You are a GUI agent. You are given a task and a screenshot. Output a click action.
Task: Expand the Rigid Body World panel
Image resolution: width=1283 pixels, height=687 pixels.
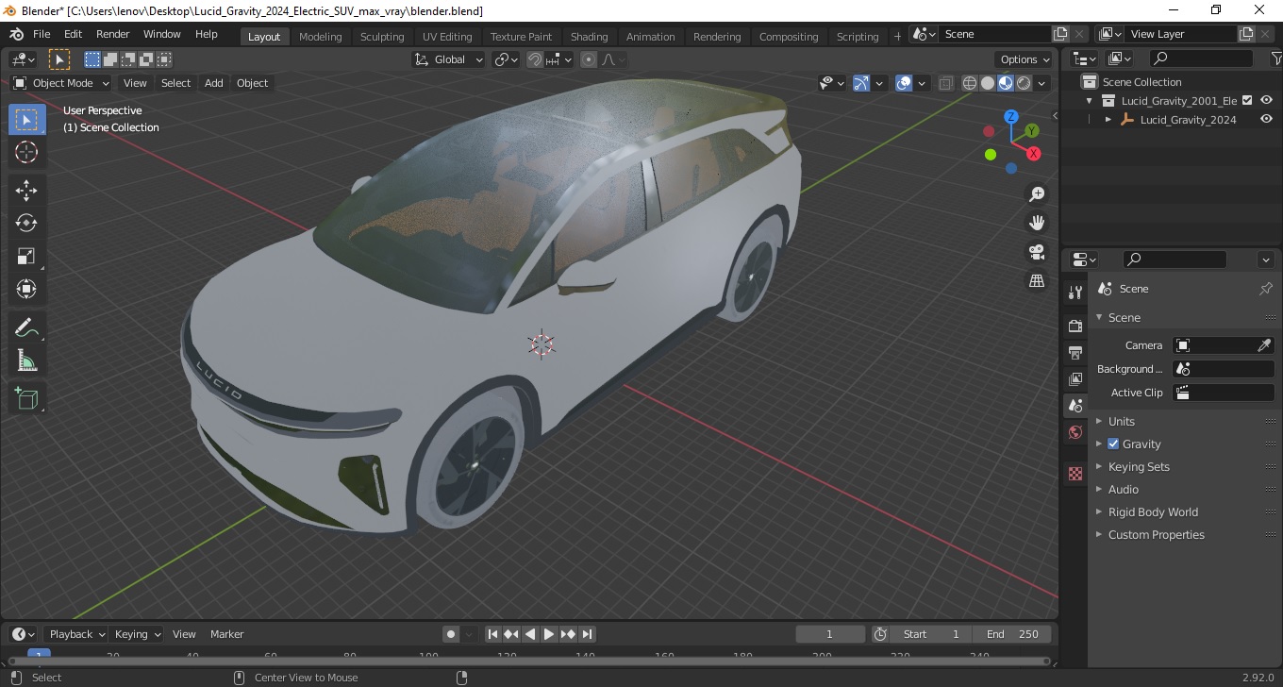(1153, 511)
